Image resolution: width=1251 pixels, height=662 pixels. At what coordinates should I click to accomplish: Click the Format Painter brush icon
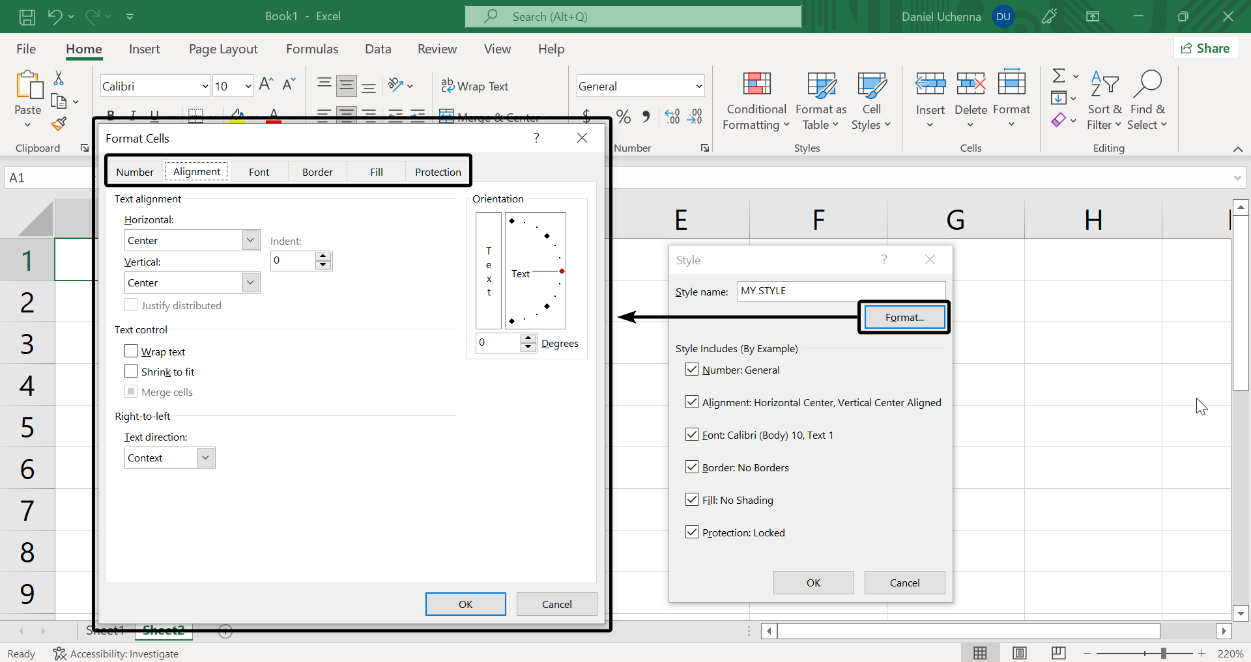click(59, 124)
